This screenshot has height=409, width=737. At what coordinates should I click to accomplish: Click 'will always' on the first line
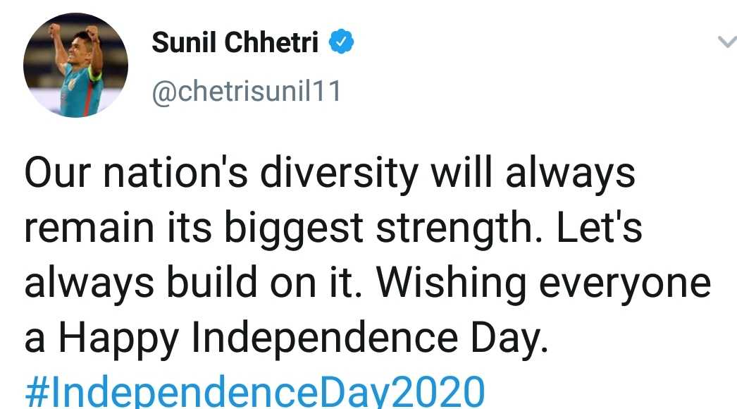tap(533, 173)
